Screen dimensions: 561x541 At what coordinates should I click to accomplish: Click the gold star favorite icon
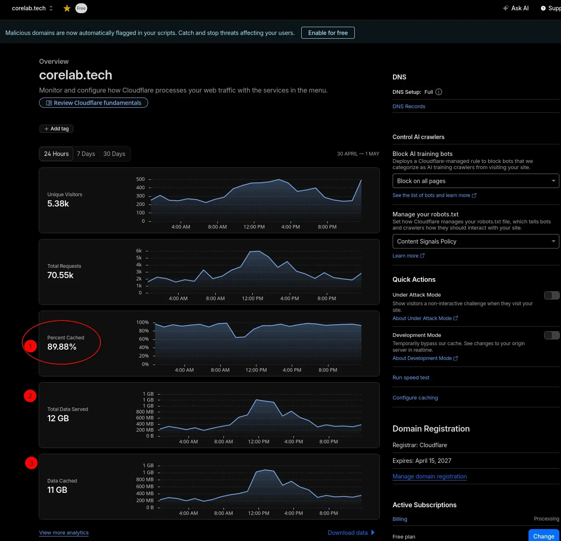tap(67, 8)
